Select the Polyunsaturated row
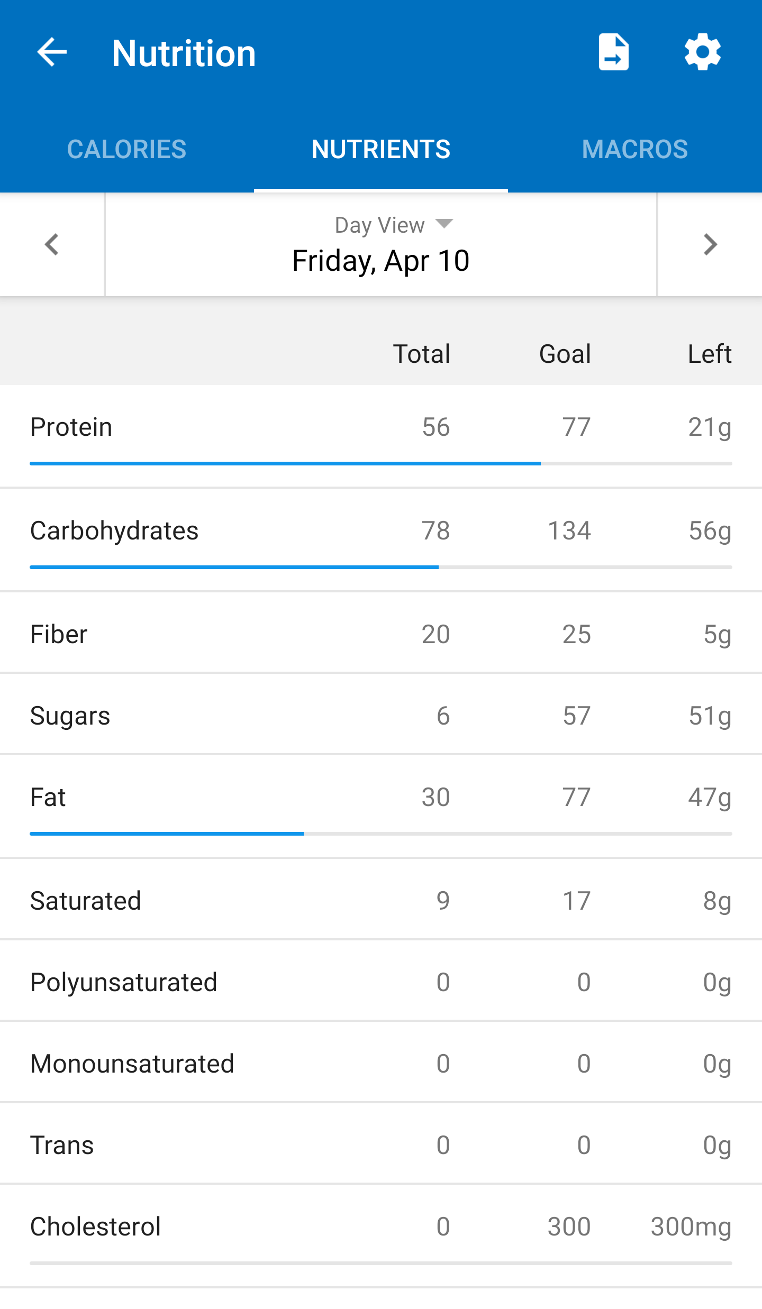Screen dimensions: 762x1309 pyautogui.click(x=380, y=982)
